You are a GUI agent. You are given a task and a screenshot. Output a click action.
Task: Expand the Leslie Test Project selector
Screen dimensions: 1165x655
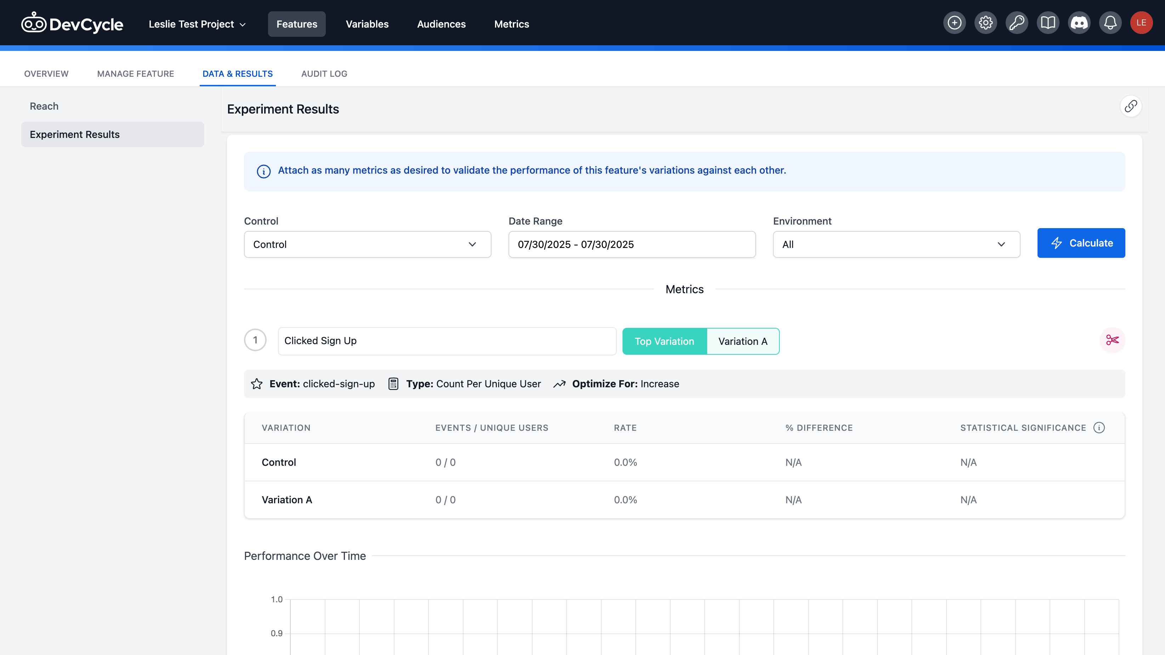click(x=197, y=24)
